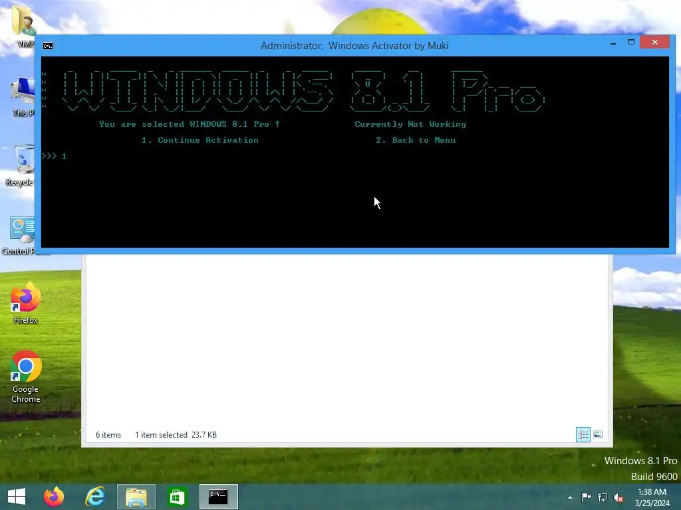Image resolution: width=681 pixels, height=510 pixels.
Task: Open the Action Center flag icon
Action: point(586,497)
